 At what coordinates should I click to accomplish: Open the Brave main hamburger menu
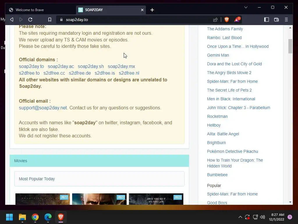286,20
